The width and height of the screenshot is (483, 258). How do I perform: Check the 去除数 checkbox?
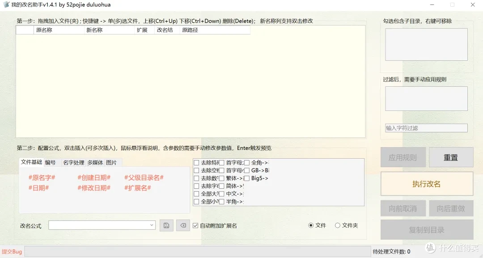(196, 178)
